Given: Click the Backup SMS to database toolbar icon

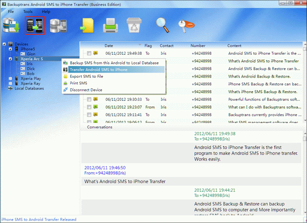Looking at the screenshot, I should click(x=11, y=26).
